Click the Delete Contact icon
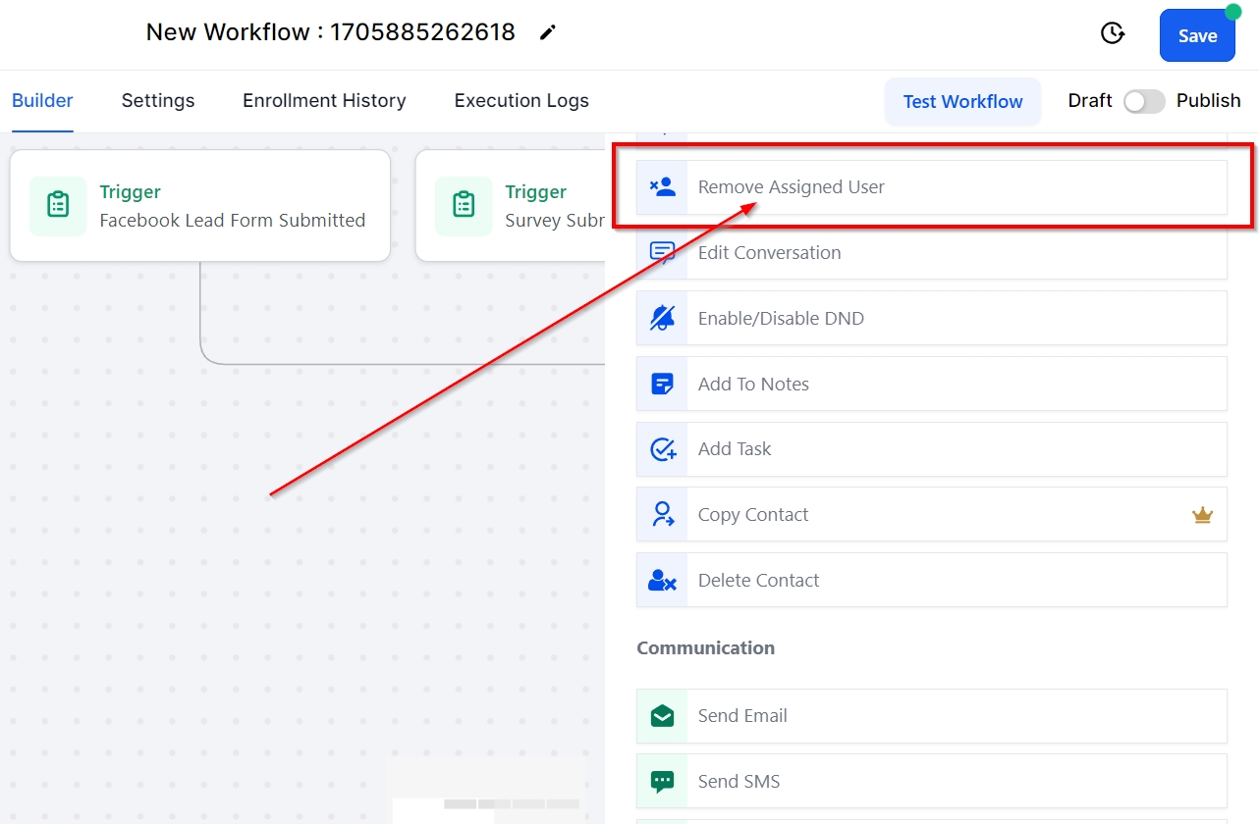 coord(663,581)
